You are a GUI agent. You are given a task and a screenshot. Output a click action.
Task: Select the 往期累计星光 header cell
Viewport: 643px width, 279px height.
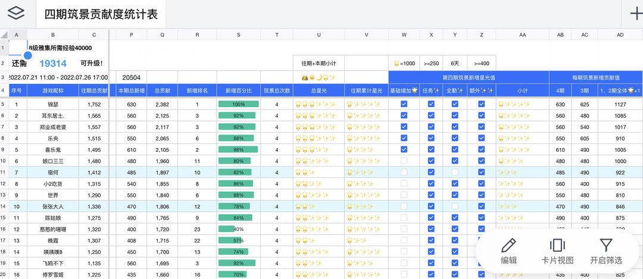[x=367, y=90]
